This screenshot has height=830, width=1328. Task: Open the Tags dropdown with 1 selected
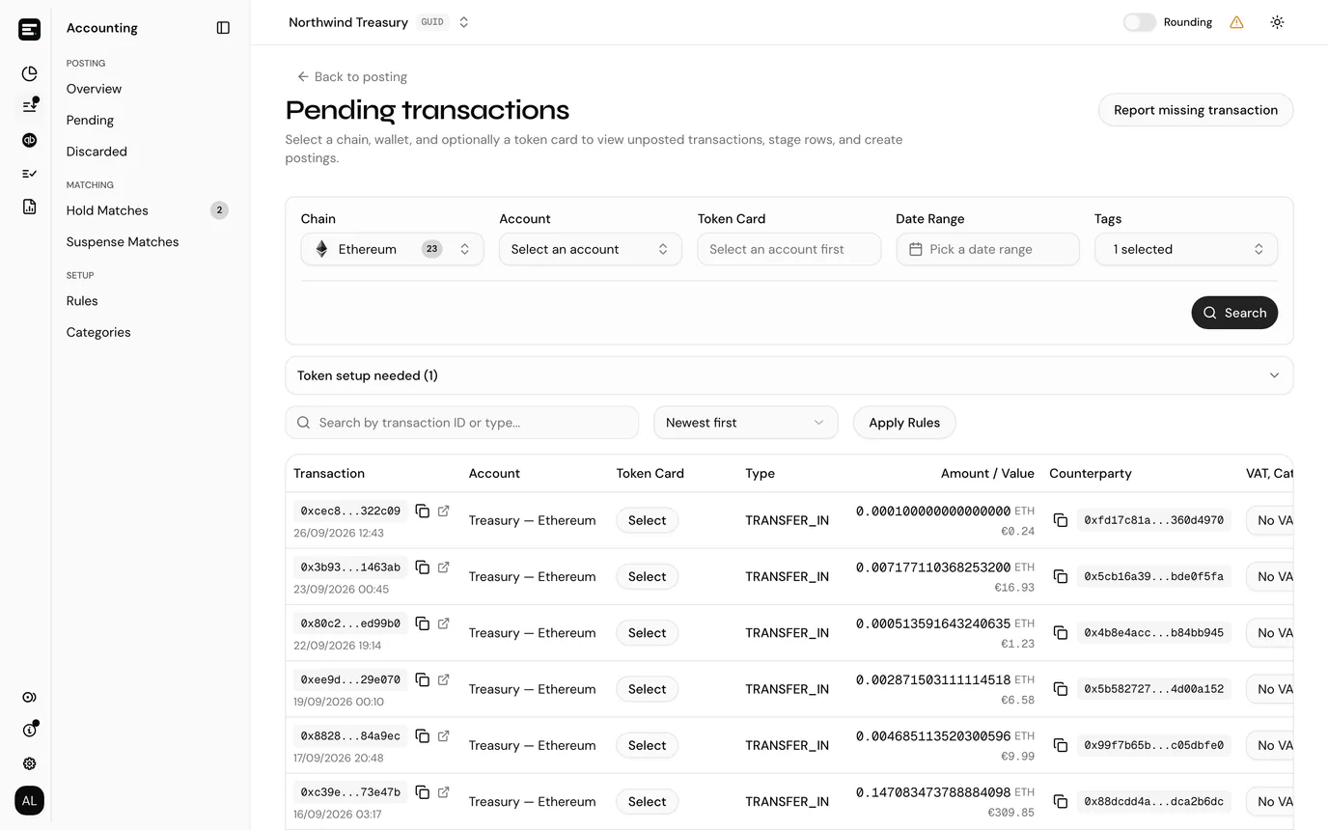[1186, 249]
